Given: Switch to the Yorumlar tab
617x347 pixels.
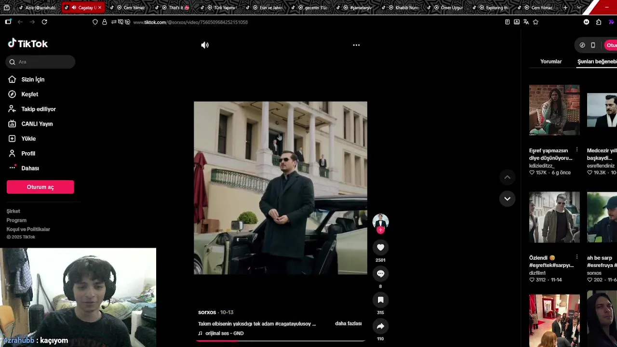Looking at the screenshot, I should [551, 62].
